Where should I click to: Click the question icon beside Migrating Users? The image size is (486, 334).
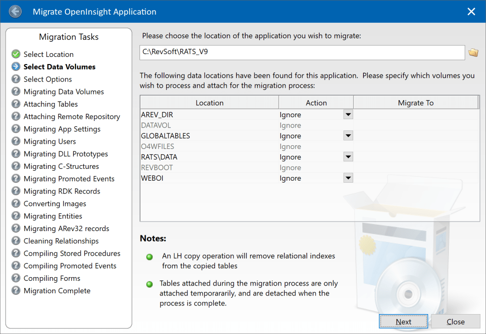tap(16, 141)
